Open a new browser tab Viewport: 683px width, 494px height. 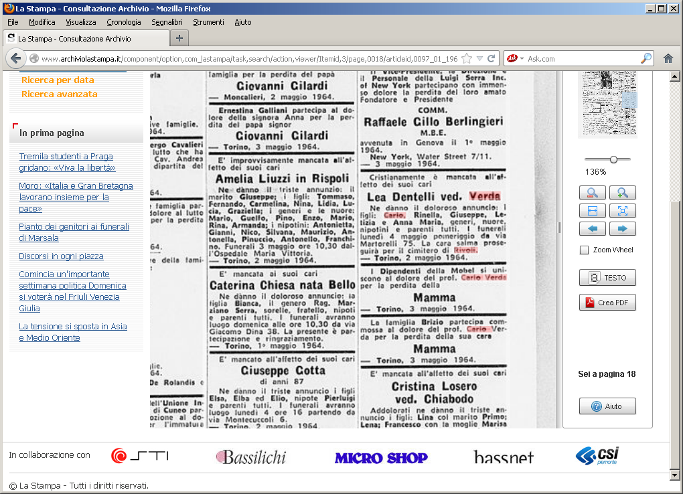pos(179,38)
